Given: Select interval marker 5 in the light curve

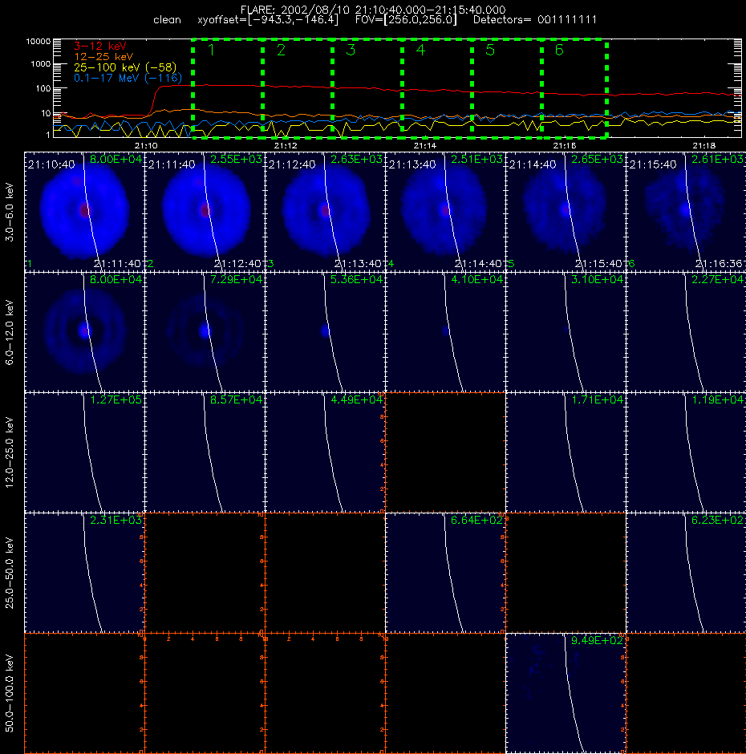Looking at the screenshot, I should pos(490,50).
